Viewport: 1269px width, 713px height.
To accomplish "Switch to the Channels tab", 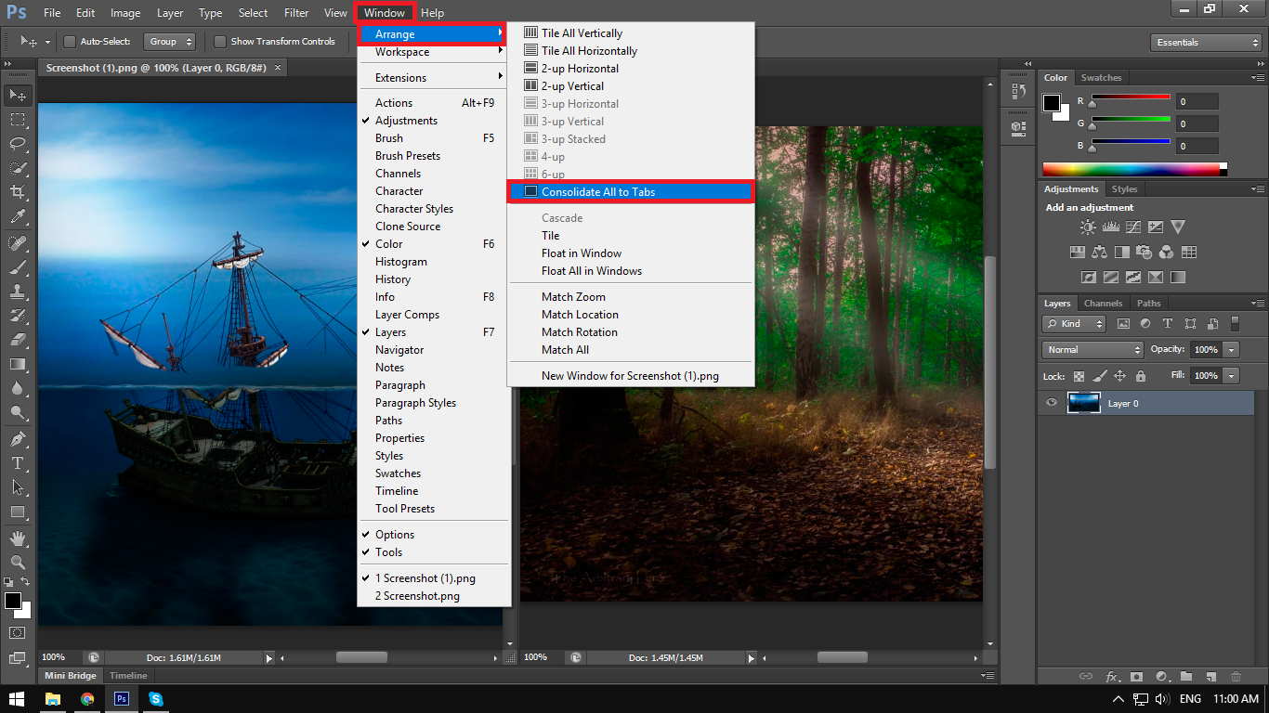I will tap(1103, 304).
